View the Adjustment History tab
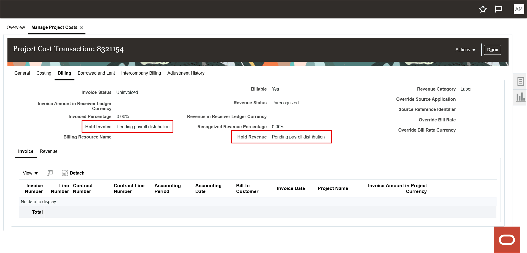Image resolution: width=527 pixels, height=253 pixels. click(186, 73)
